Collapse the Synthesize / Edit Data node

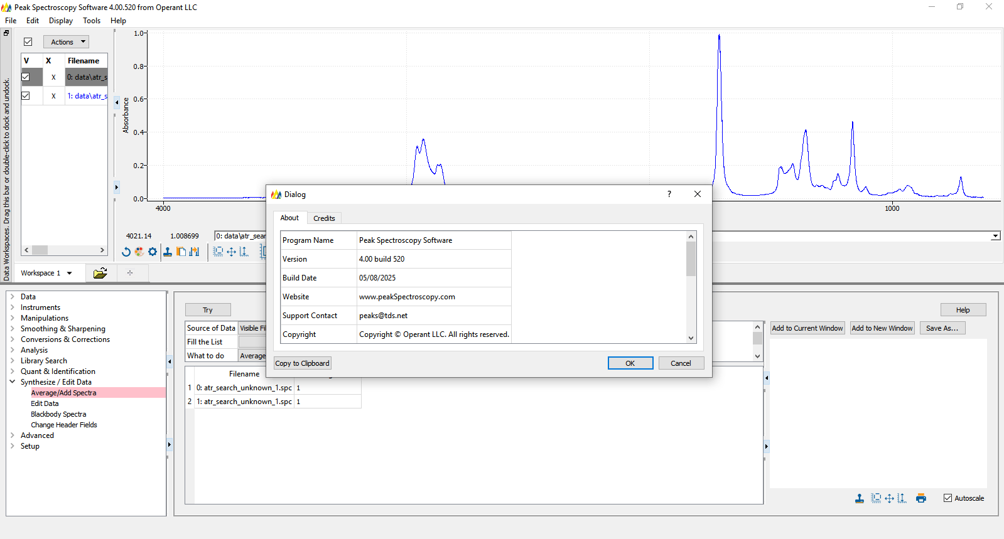12,382
